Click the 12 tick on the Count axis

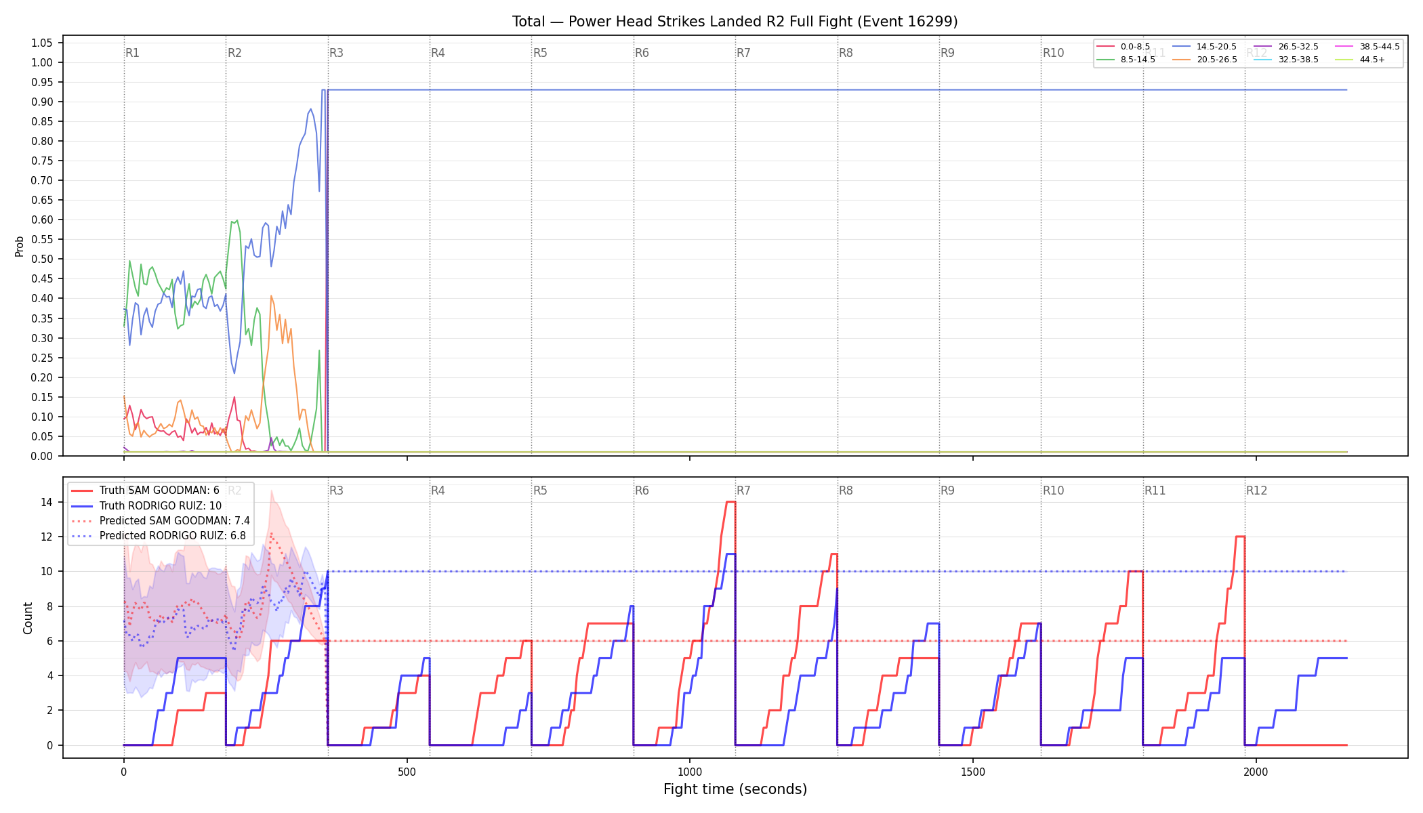pyautogui.click(x=46, y=537)
